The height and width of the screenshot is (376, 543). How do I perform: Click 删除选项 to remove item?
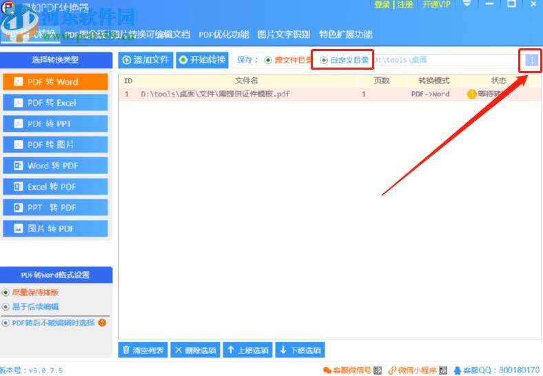(195, 350)
